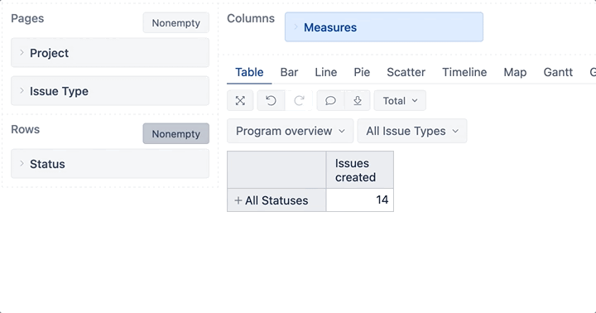Select the Timeline tab
Viewport: 596px width, 313px height.
coord(464,72)
